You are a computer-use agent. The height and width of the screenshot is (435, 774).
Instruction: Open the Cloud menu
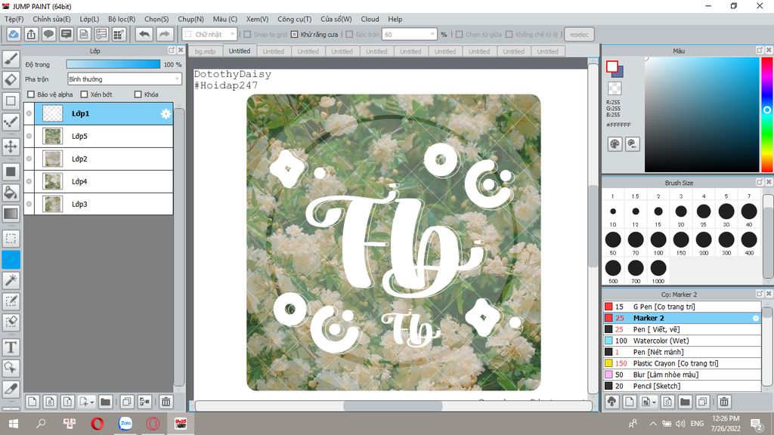370,19
